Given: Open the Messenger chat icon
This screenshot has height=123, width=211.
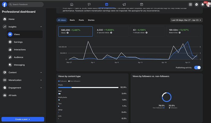Looking at the screenshot, I should pos(196,5).
